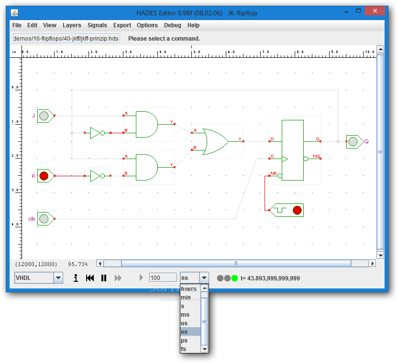Open the Layers menu
This screenshot has height=363, width=398.
click(x=72, y=25)
